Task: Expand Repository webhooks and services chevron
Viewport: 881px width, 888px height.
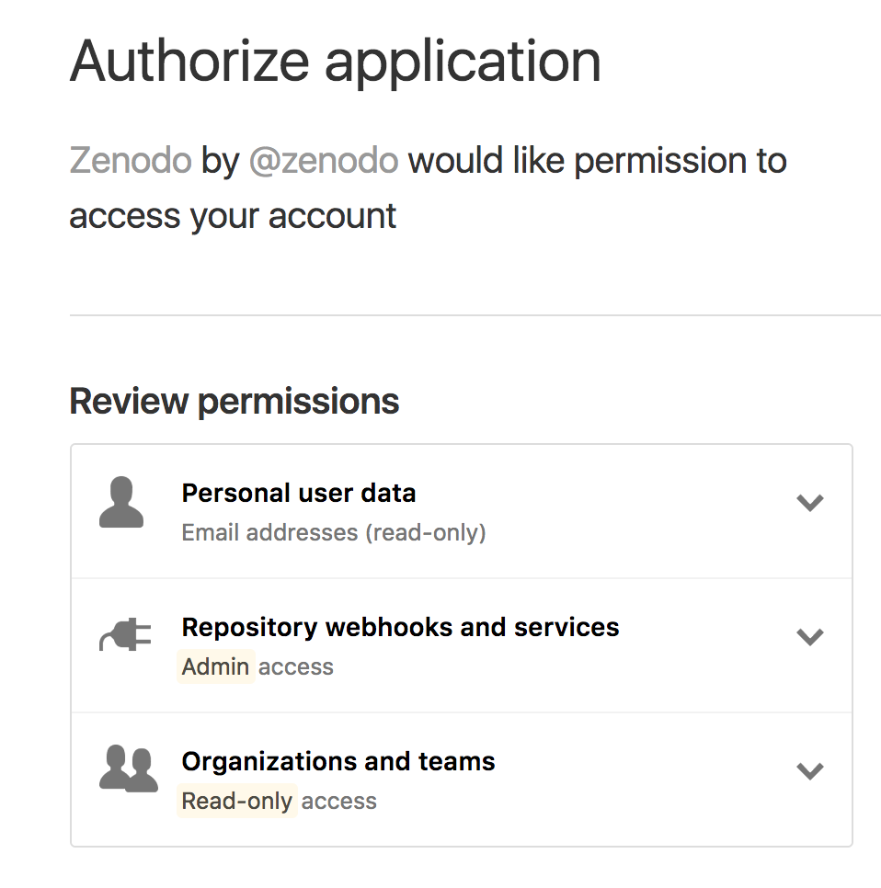Action: click(x=809, y=636)
